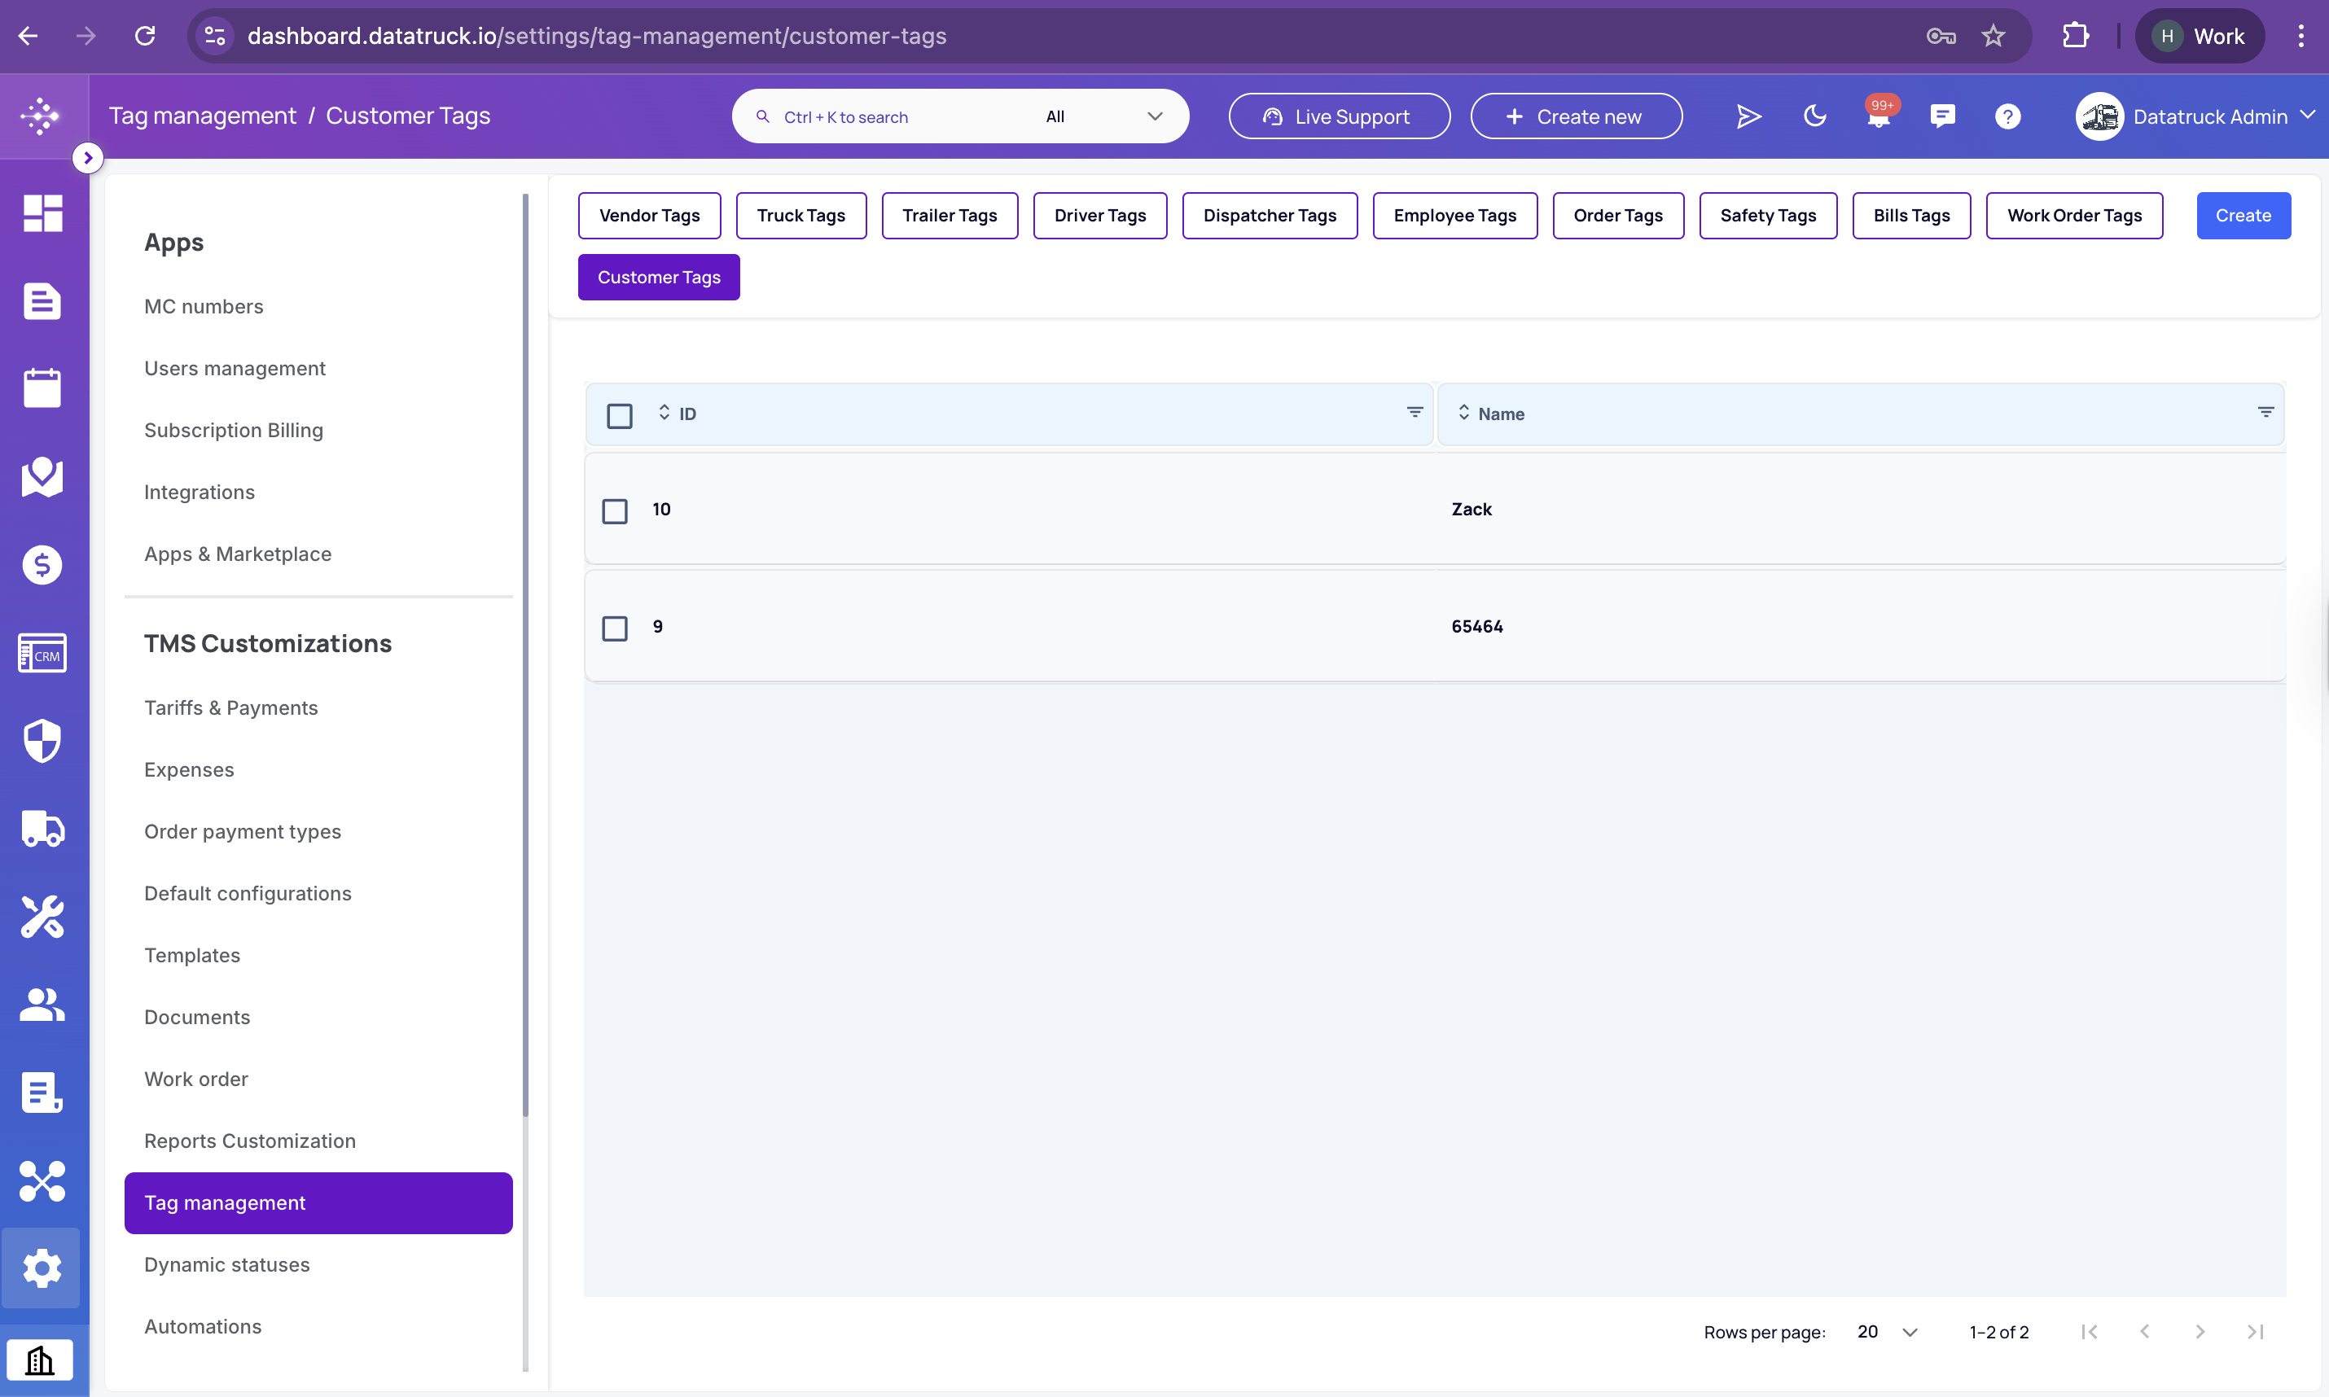Open the Work browser profile menu
This screenshot has height=1397, width=2329.
pyautogui.click(x=2199, y=36)
